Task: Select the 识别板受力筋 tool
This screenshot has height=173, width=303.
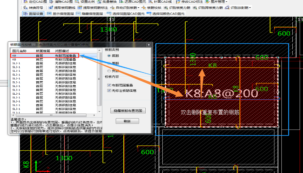Action: click(x=177, y=8)
